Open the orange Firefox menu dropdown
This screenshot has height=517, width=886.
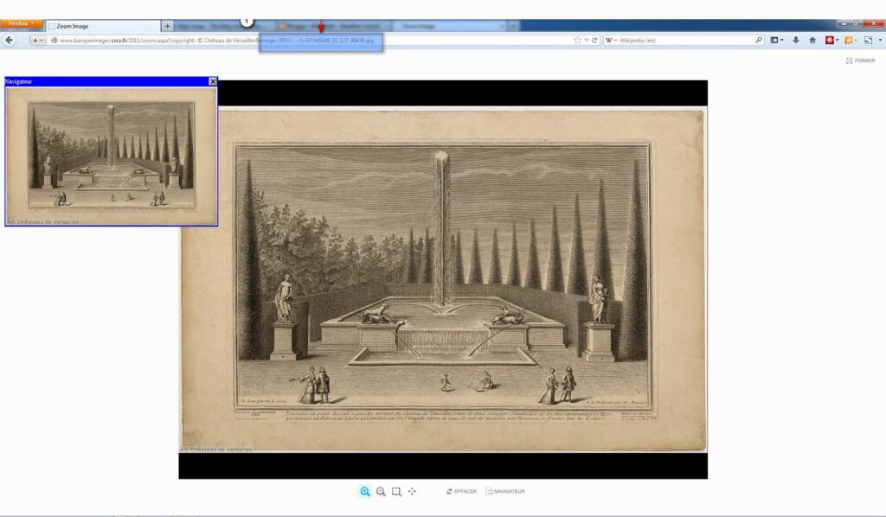tap(21, 24)
